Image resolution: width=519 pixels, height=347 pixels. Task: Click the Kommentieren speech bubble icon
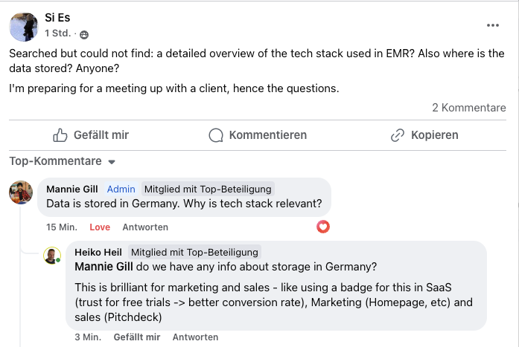[216, 135]
